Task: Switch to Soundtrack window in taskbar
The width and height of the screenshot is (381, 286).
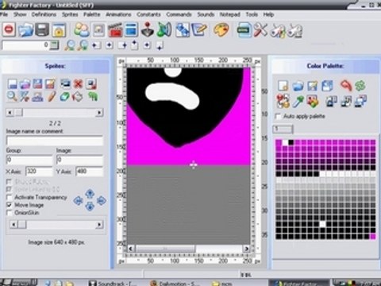Action: coord(113,283)
